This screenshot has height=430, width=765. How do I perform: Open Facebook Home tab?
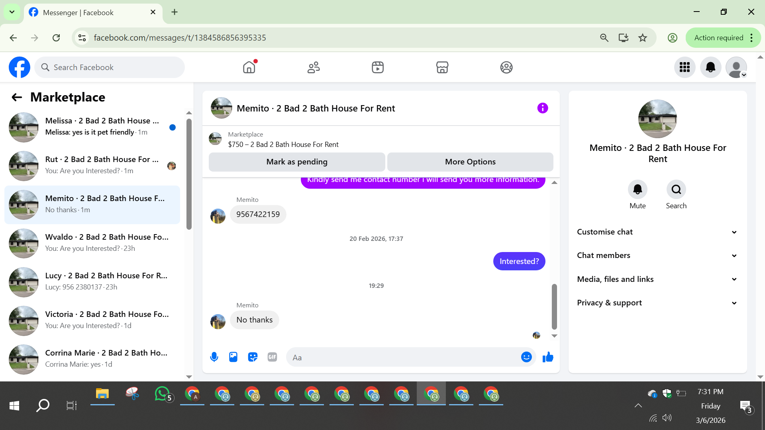coord(249,67)
